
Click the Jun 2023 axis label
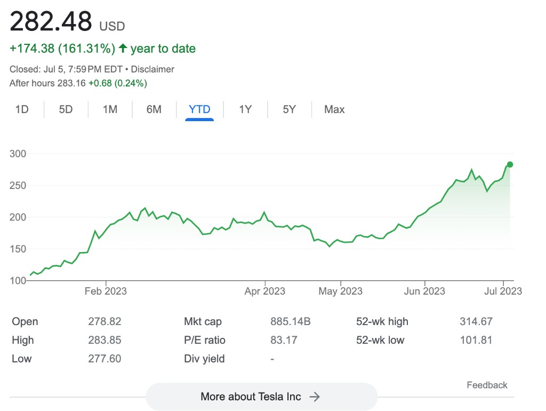424,291
